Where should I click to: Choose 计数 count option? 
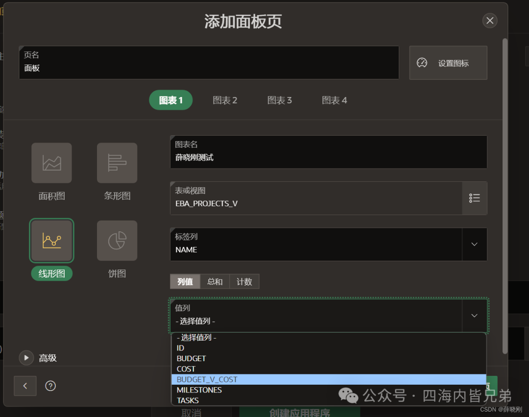point(244,281)
